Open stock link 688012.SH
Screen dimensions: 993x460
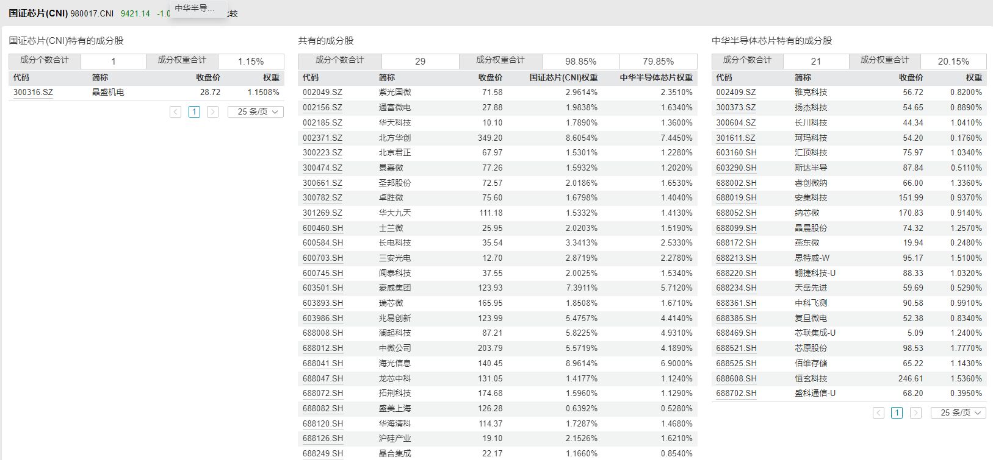tap(323, 349)
